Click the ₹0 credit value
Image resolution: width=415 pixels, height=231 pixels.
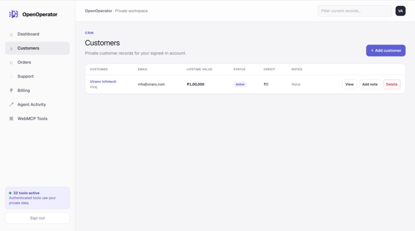266,84
